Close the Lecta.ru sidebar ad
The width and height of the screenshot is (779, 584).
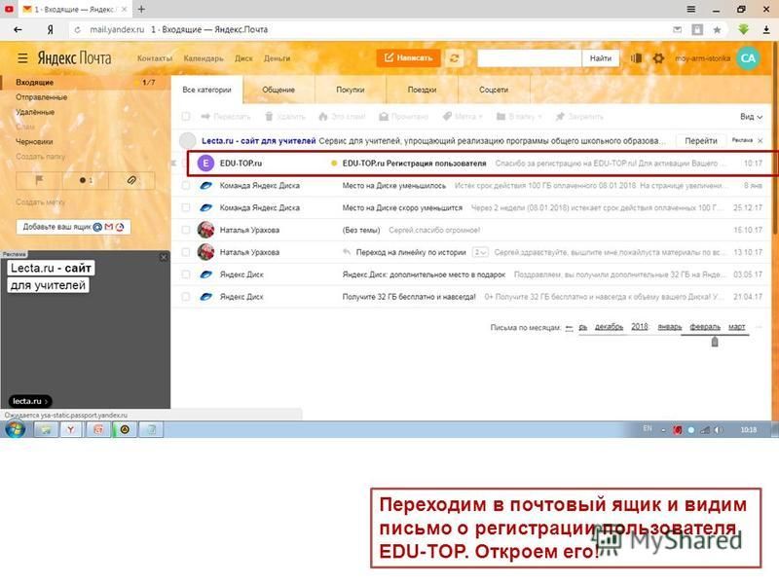coord(164,257)
